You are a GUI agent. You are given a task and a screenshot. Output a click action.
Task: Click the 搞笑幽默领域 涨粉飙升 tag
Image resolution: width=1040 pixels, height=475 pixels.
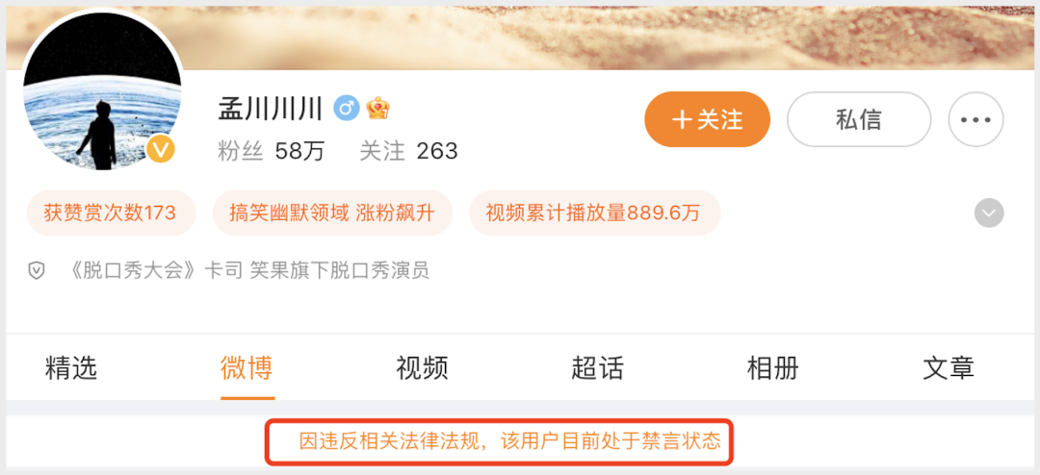click(332, 213)
